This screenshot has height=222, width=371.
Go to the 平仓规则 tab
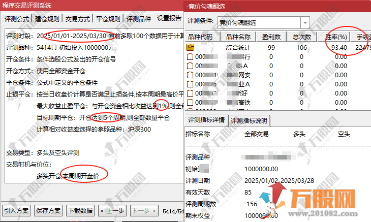coord(108,19)
